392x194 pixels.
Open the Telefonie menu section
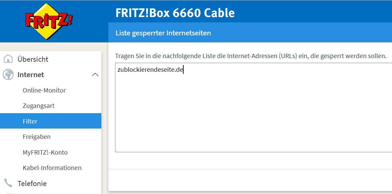pos(32,183)
